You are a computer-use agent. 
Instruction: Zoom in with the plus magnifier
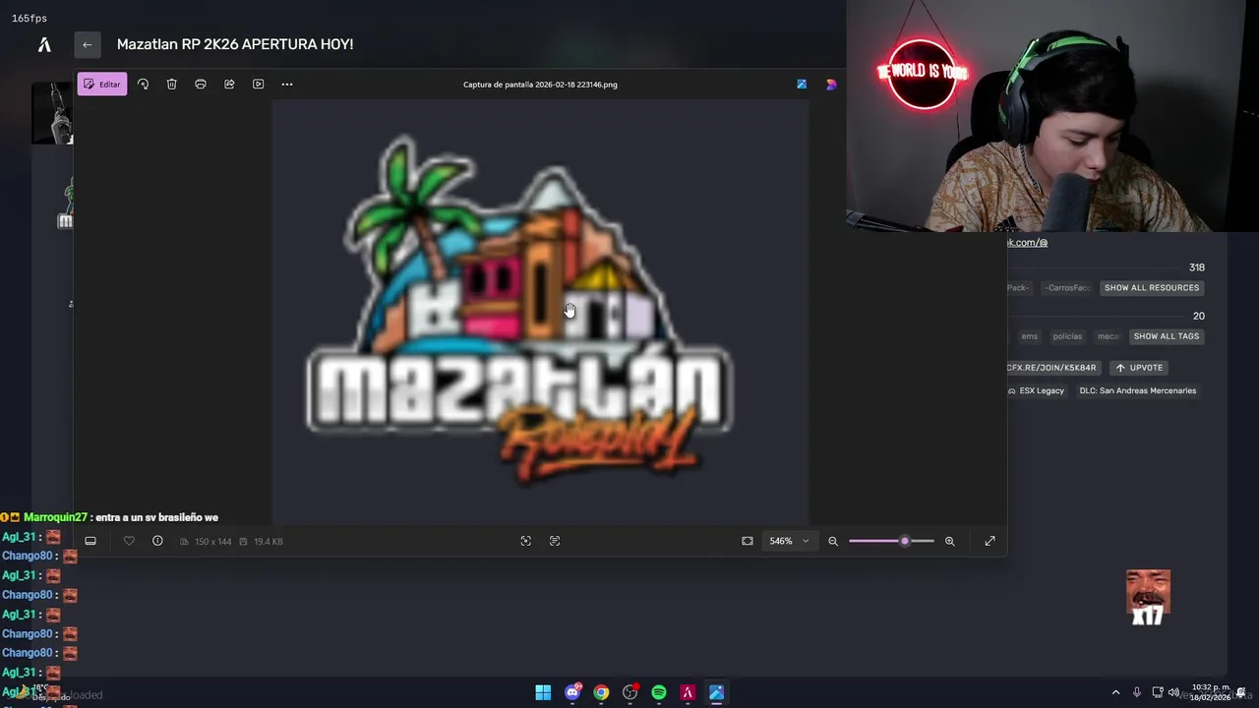[950, 541]
